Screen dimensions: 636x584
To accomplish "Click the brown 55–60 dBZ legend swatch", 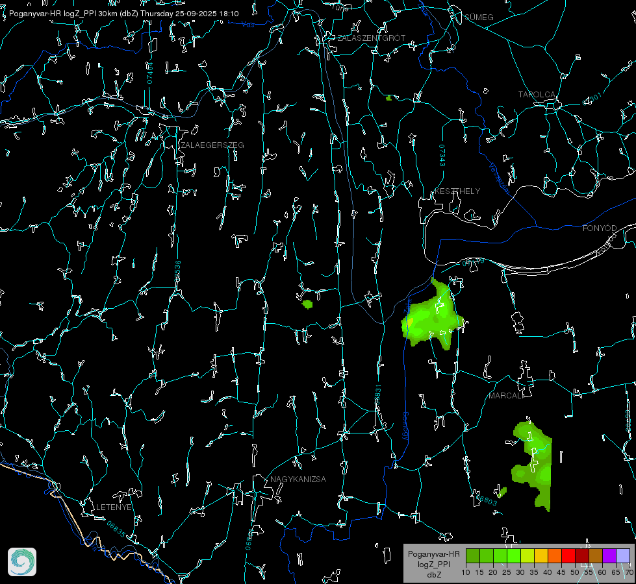I will 596,556.
